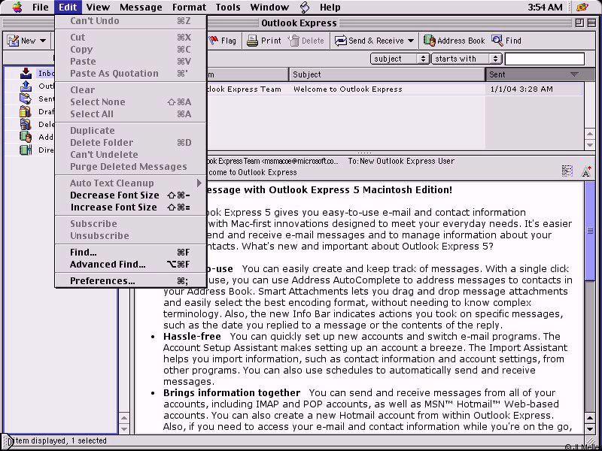
Task: Click the menu bar clock showing 3:54 AM
Action: (x=545, y=7)
